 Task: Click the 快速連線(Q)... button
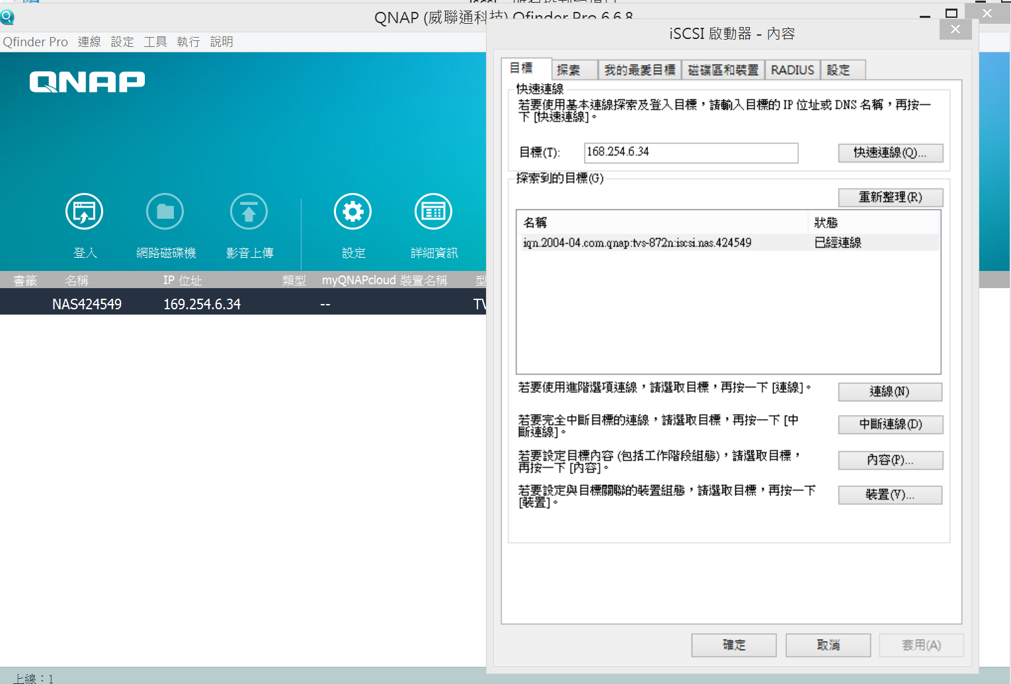point(890,153)
